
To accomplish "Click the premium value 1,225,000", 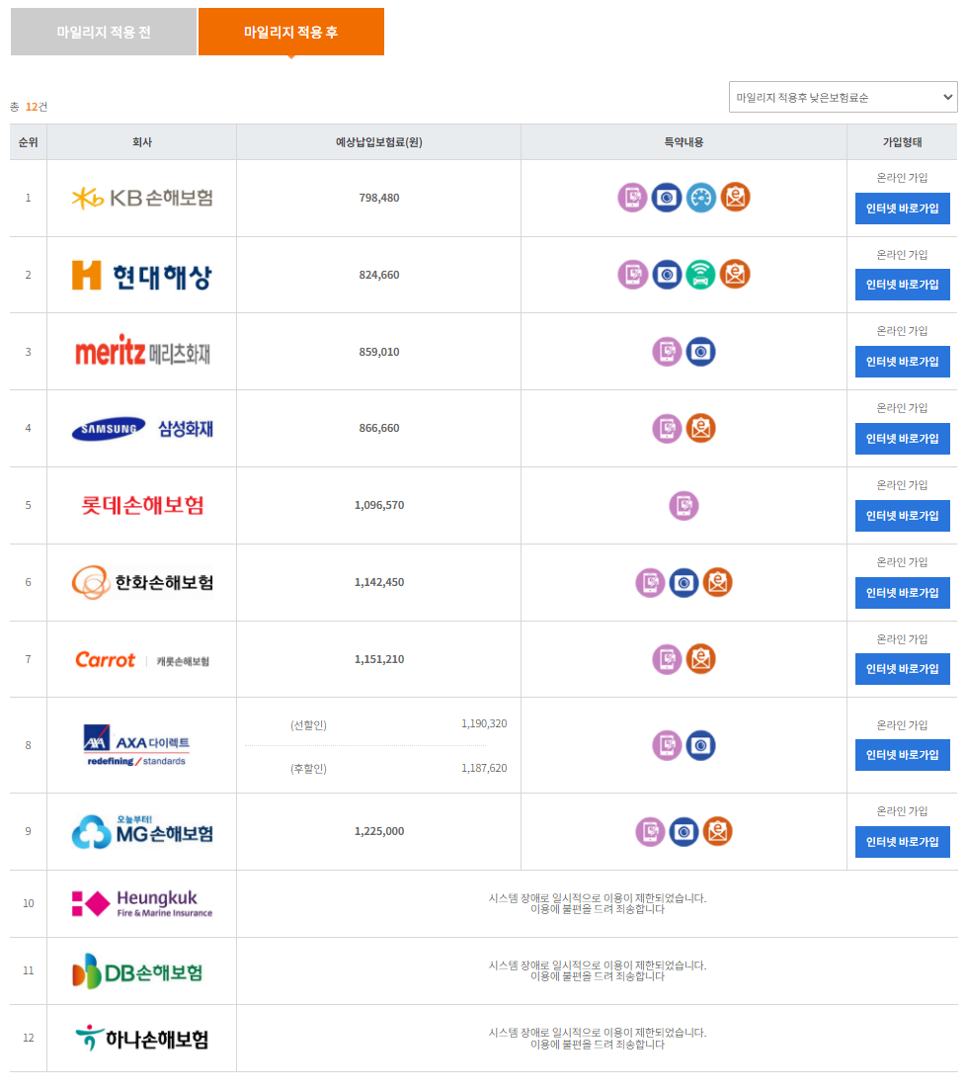I will pos(379,831).
